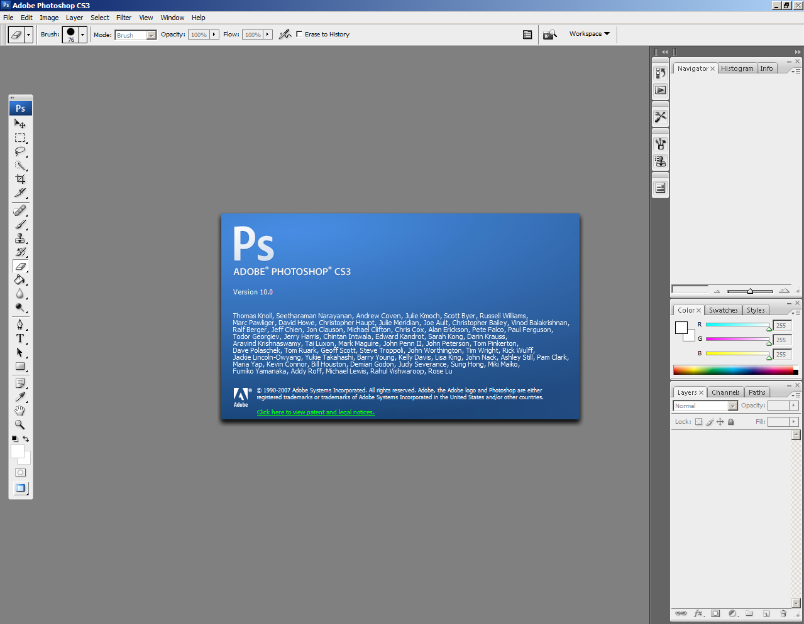
Task: Select the Move tool
Action: [x=20, y=124]
